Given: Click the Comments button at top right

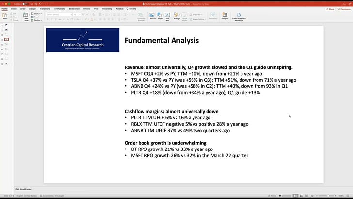Looking at the screenshot, I should coord(344,9).
